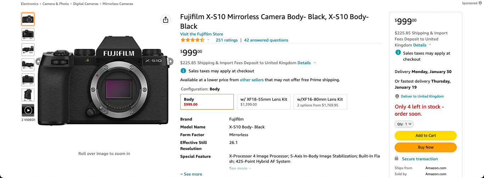
Task: Choose the XF16-80mm Lens Kit configuration
Action: (x=320, y=102)
